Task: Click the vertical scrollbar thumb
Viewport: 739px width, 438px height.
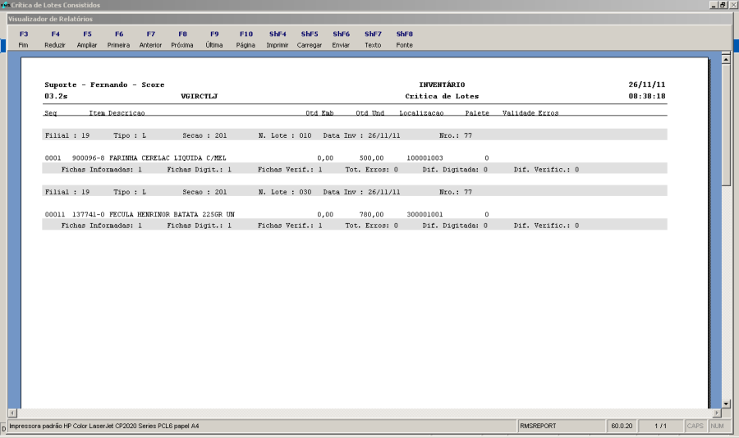Action: [726, 125]
